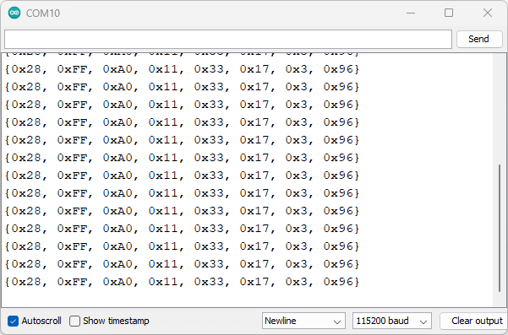Image resolution: width=508 pixels, height=335 pixels.
Task: Minimize the COM10 window
Action: pyautogui.click(x=411, y=13)
